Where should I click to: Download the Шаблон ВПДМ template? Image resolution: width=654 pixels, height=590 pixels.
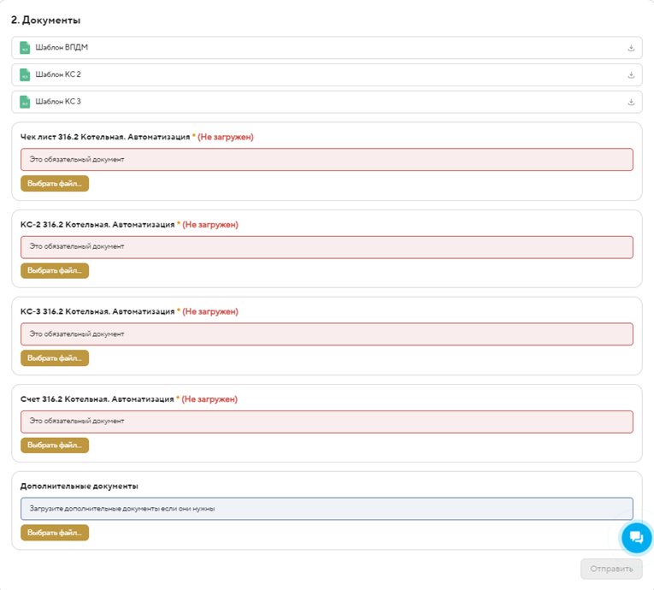631,48
